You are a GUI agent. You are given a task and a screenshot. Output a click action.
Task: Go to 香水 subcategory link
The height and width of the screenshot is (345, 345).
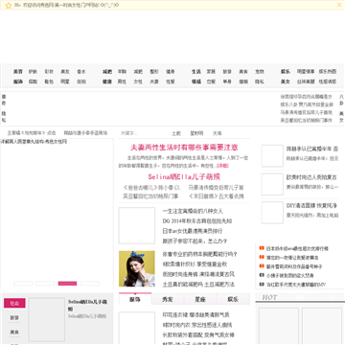[81, 72]
